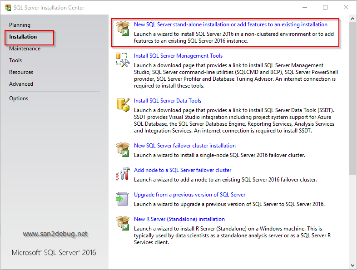Click the Add node wrench icon
357x270 pixels.
[x=123, y=174]
